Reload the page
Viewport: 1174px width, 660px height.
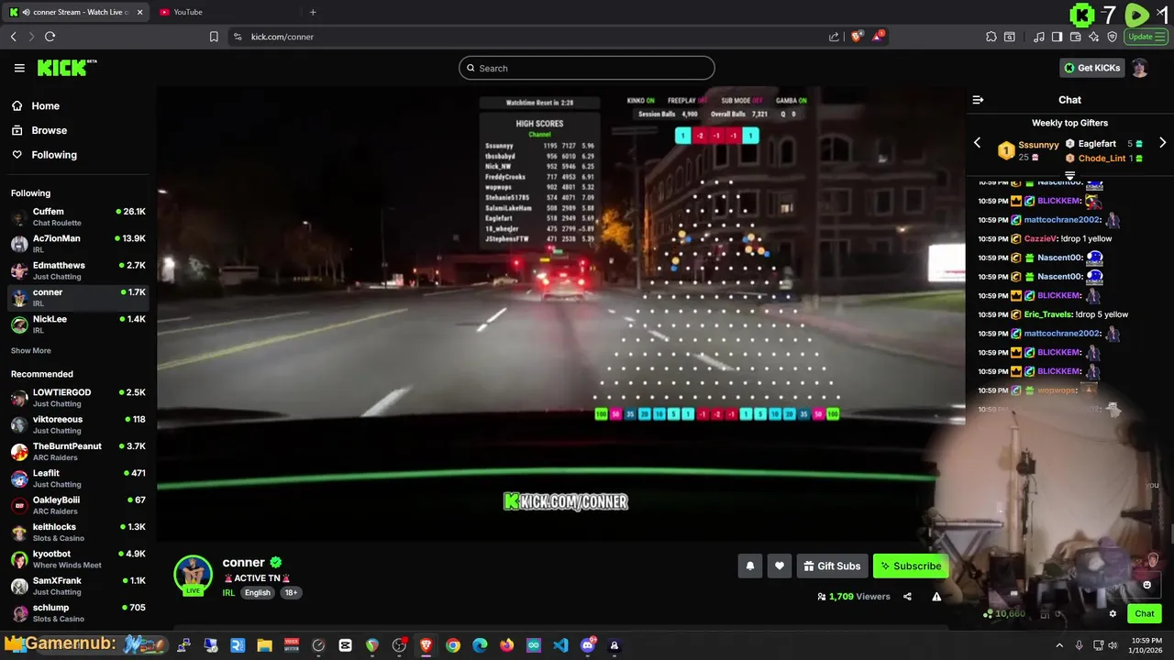tap(50, 37)
